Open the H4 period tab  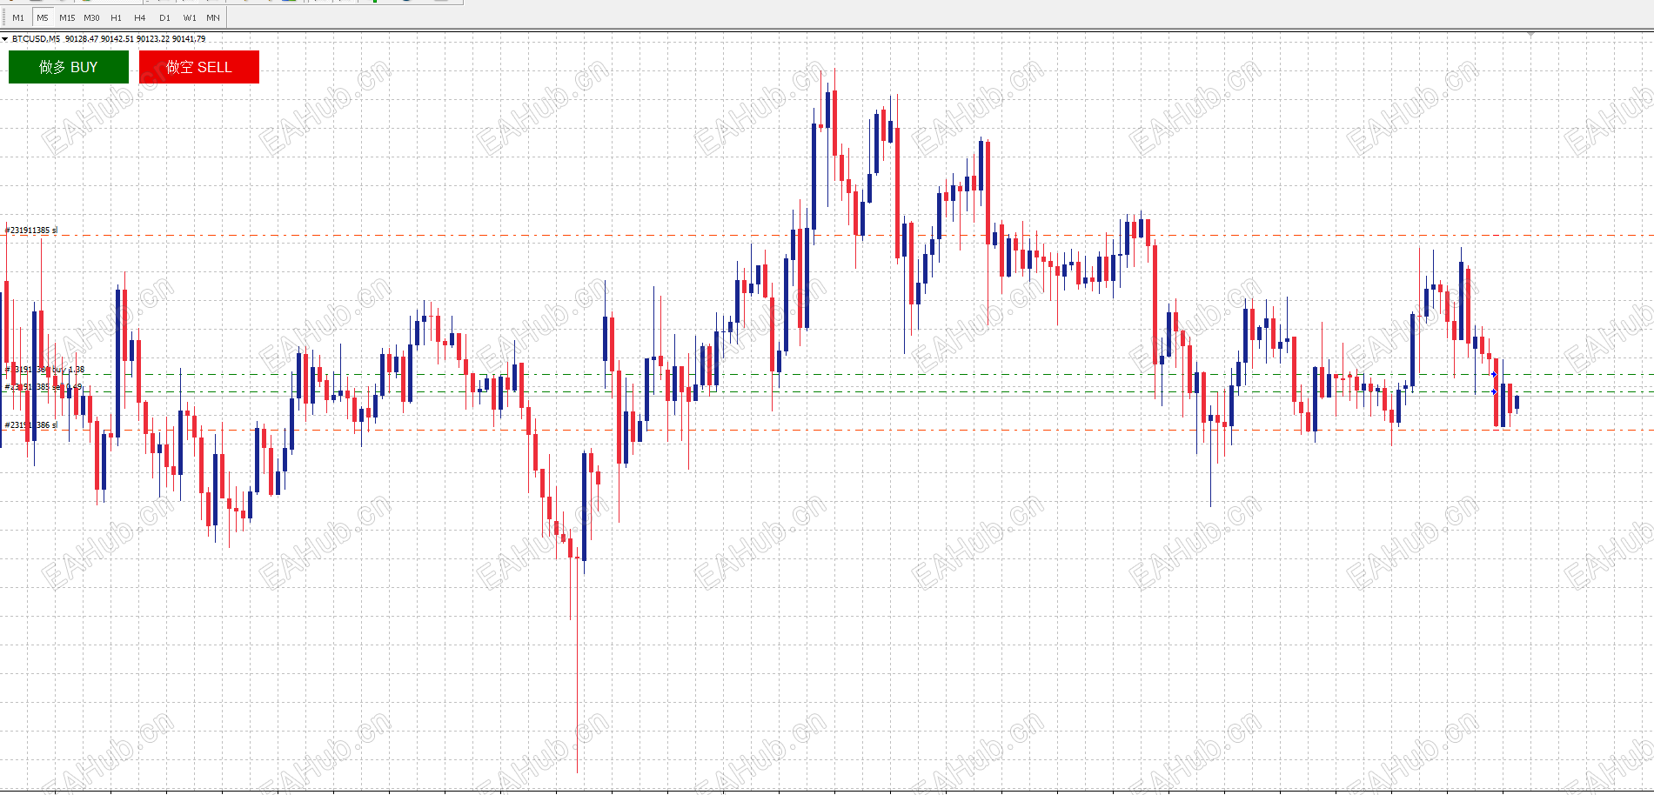click(x=140, y=17)
